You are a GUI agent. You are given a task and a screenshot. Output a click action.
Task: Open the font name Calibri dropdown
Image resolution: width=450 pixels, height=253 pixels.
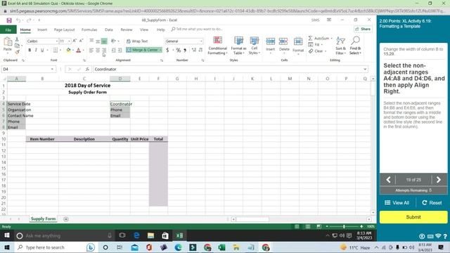57,41
